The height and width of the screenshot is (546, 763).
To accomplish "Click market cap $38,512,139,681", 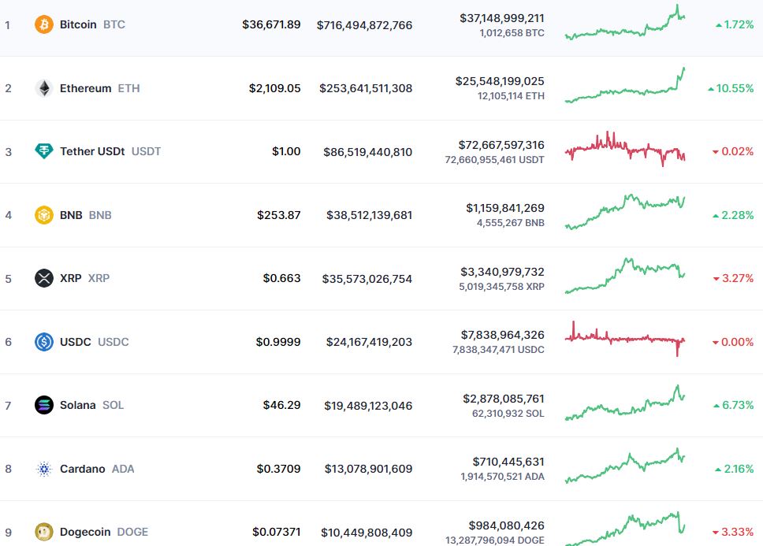I will pos(370,215).
